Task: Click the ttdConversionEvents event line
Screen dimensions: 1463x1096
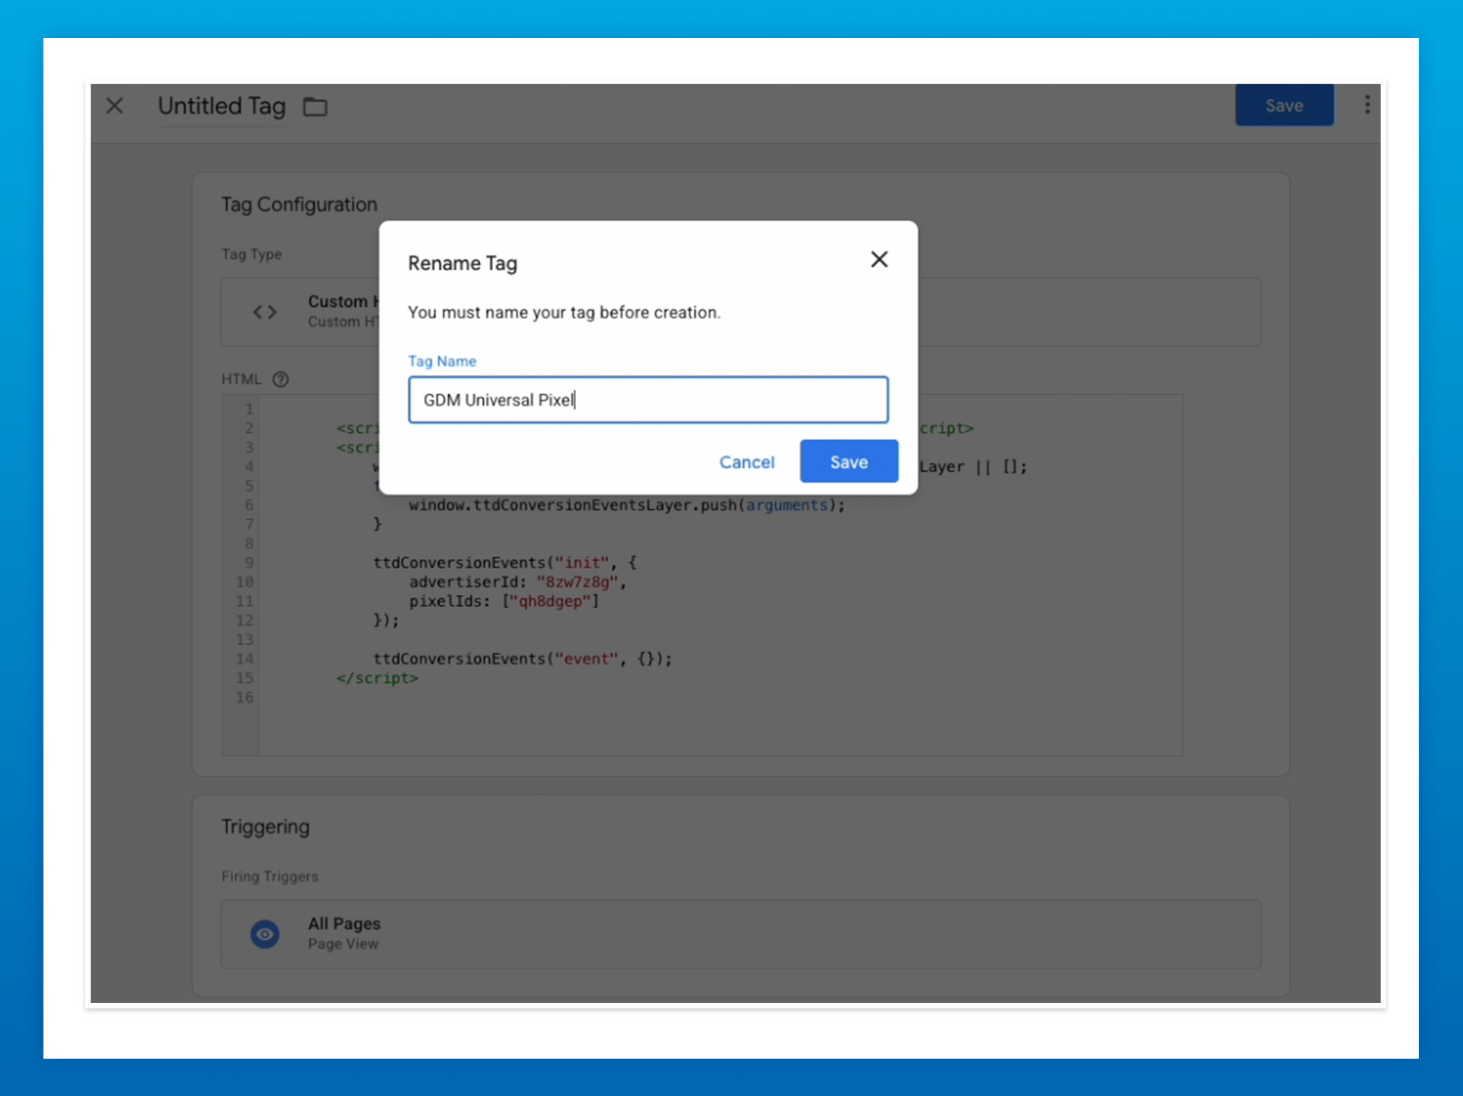Action: [x=523, y=660]
